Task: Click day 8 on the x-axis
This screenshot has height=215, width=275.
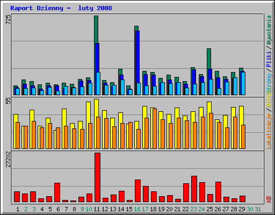Action: [x=74, y=209]
